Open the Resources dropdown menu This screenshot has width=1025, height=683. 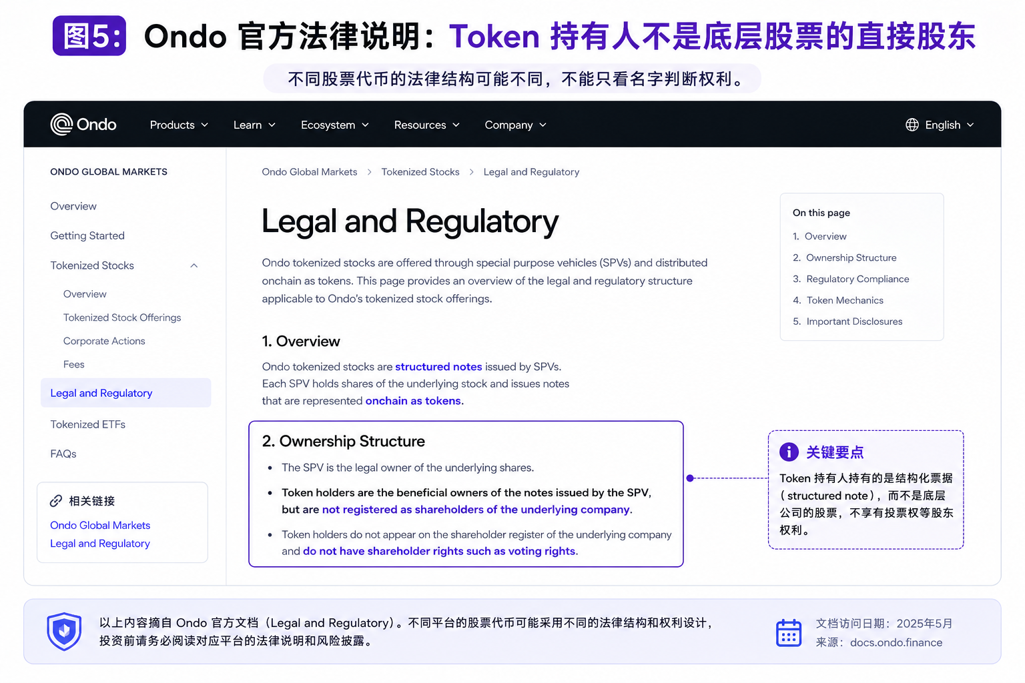[x=427, y=125]
